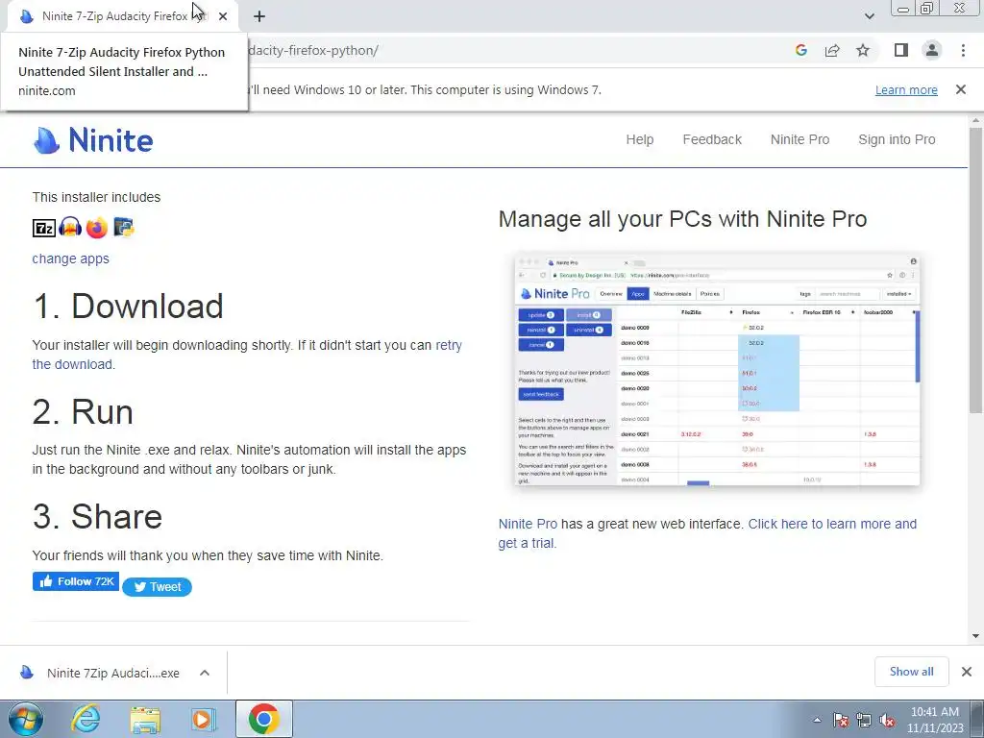This screenshot has height=738, width=984.
Task: Show hidden system tray icons
Action: (817, 720)
